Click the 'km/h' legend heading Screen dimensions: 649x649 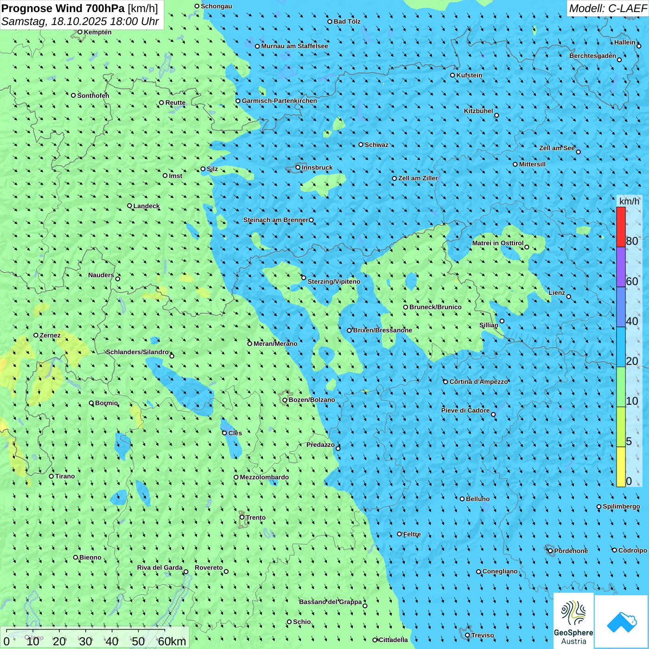click(629, 201)
